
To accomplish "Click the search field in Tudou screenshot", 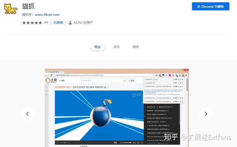I will tap(103, 81).
